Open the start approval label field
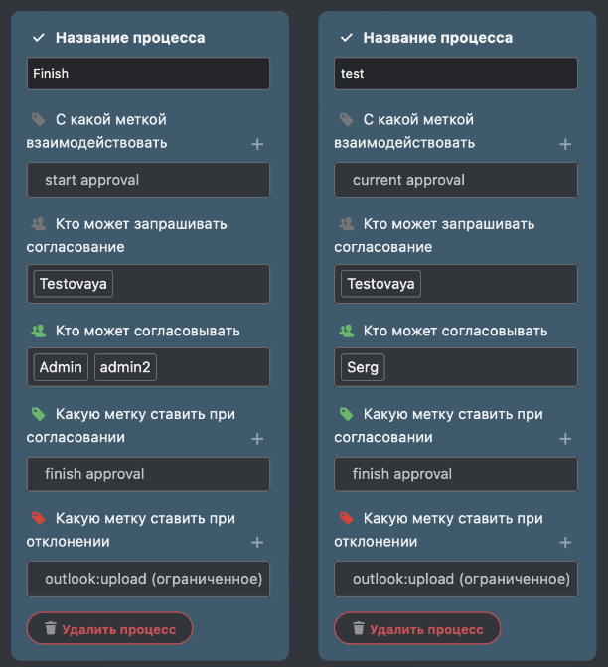 [148, 180]
